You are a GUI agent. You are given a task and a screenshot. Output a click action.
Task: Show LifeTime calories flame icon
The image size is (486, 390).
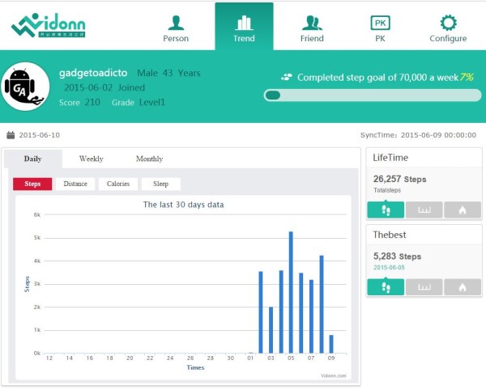(463, 210)
